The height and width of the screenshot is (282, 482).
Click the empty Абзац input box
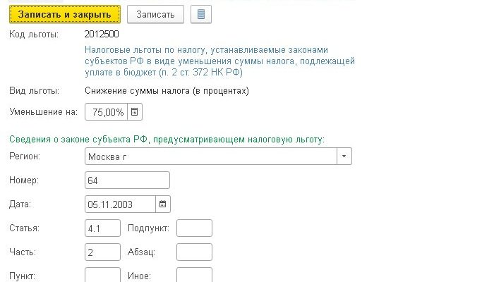(x=194, y=252)
